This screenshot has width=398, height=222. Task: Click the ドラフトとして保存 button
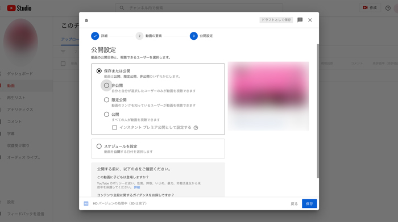276,20
